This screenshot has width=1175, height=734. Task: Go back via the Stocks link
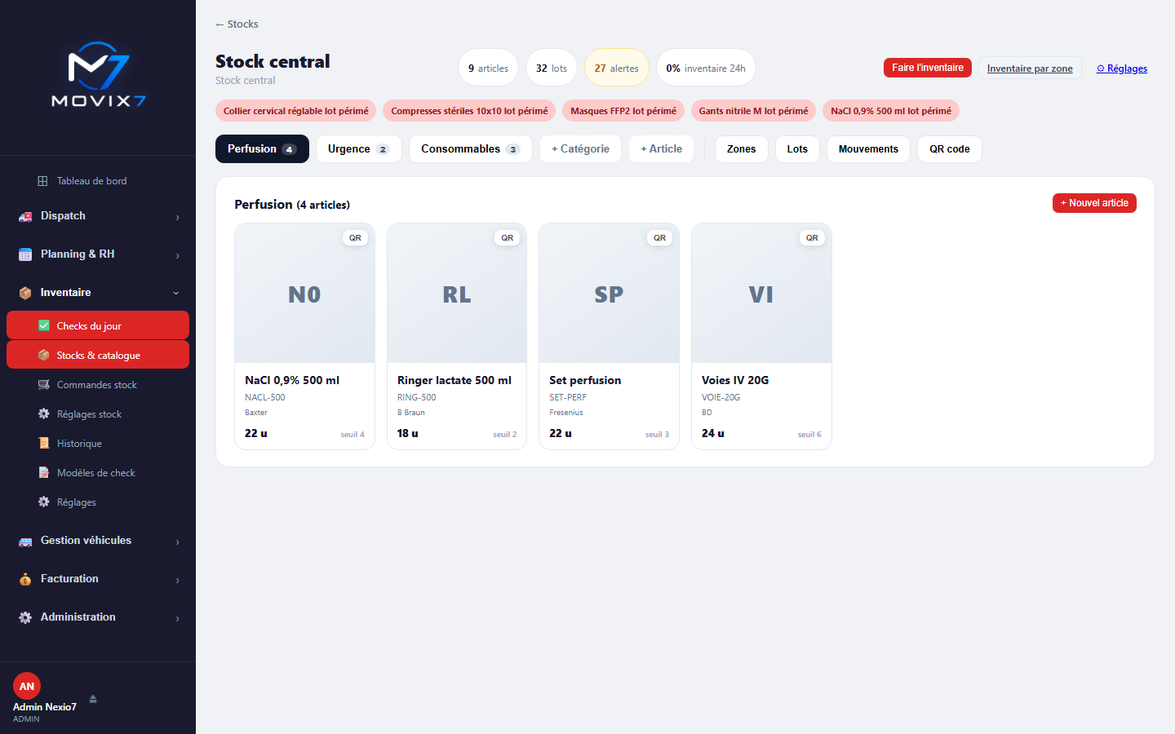click(x=237, y=24)
